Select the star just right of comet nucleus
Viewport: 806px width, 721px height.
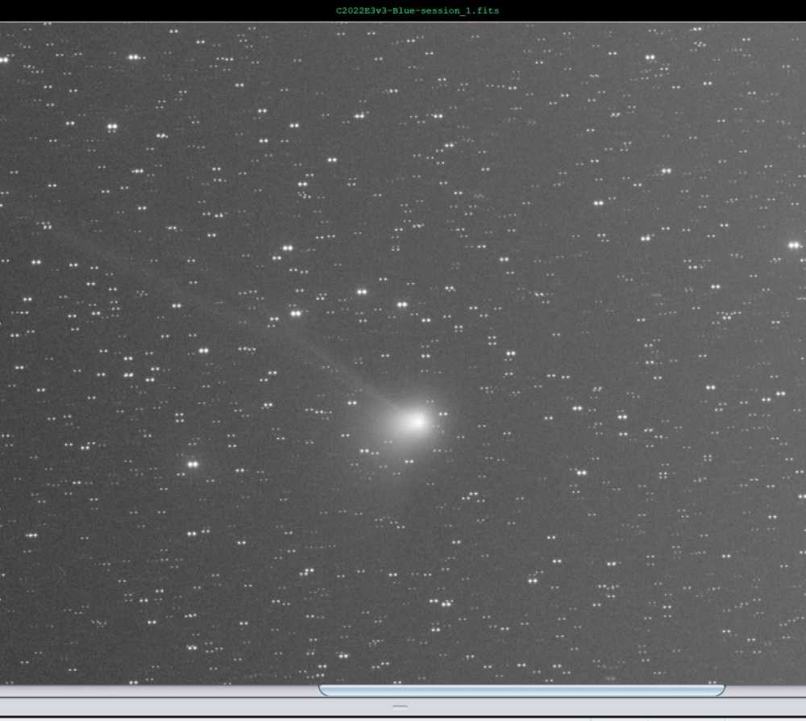(x=442, y=415)
